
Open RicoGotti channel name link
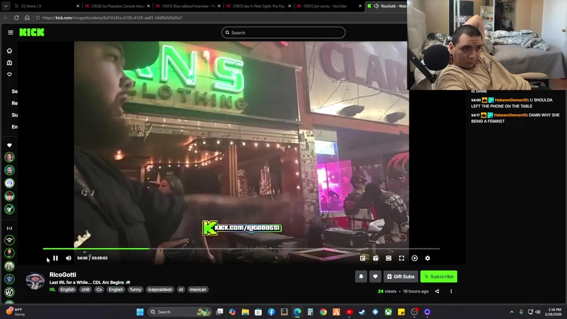(63, 275)
